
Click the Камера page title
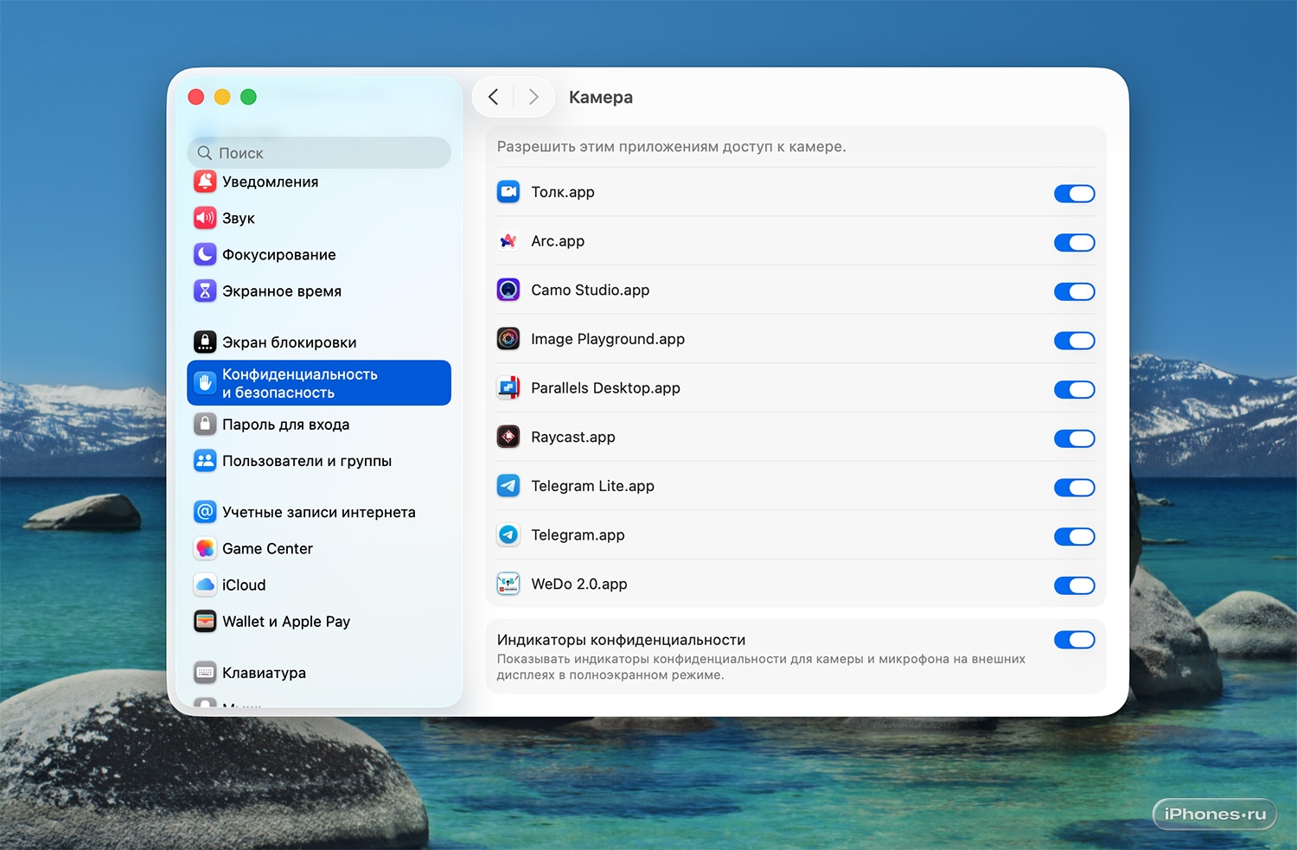[x=601, y=98]
